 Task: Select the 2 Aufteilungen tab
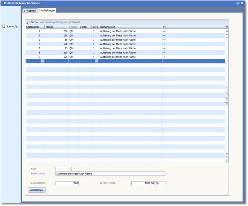pos(47,11)
